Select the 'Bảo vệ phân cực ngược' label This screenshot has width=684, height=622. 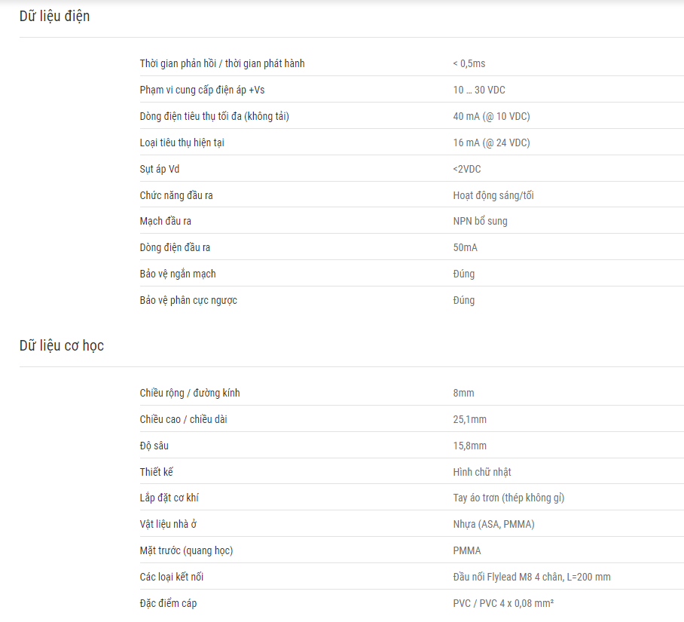(188, 300)
